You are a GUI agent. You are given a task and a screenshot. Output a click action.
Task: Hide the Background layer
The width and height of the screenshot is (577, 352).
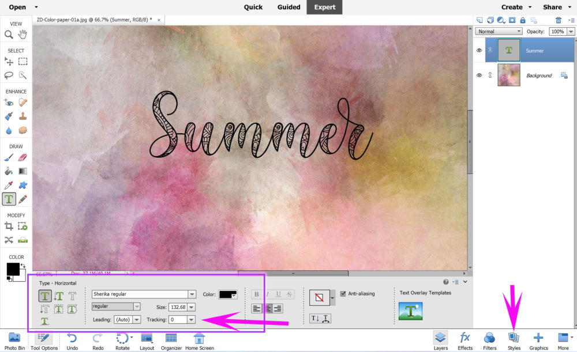479,75
